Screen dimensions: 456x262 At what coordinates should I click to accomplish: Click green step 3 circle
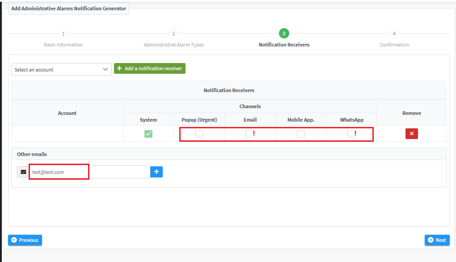pos(284,34)
